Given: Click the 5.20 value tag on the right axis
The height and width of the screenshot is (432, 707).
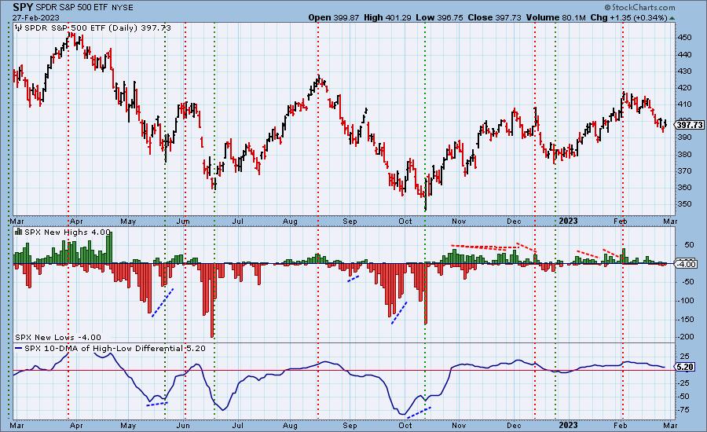Looking at the screenshot, I should click(x=685, y=367).
